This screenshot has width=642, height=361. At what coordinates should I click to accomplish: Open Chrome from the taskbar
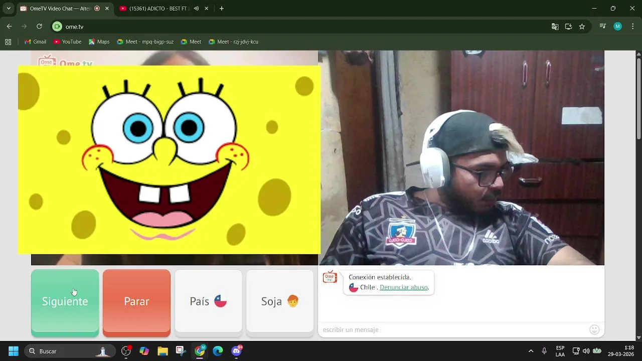point(200,351)
